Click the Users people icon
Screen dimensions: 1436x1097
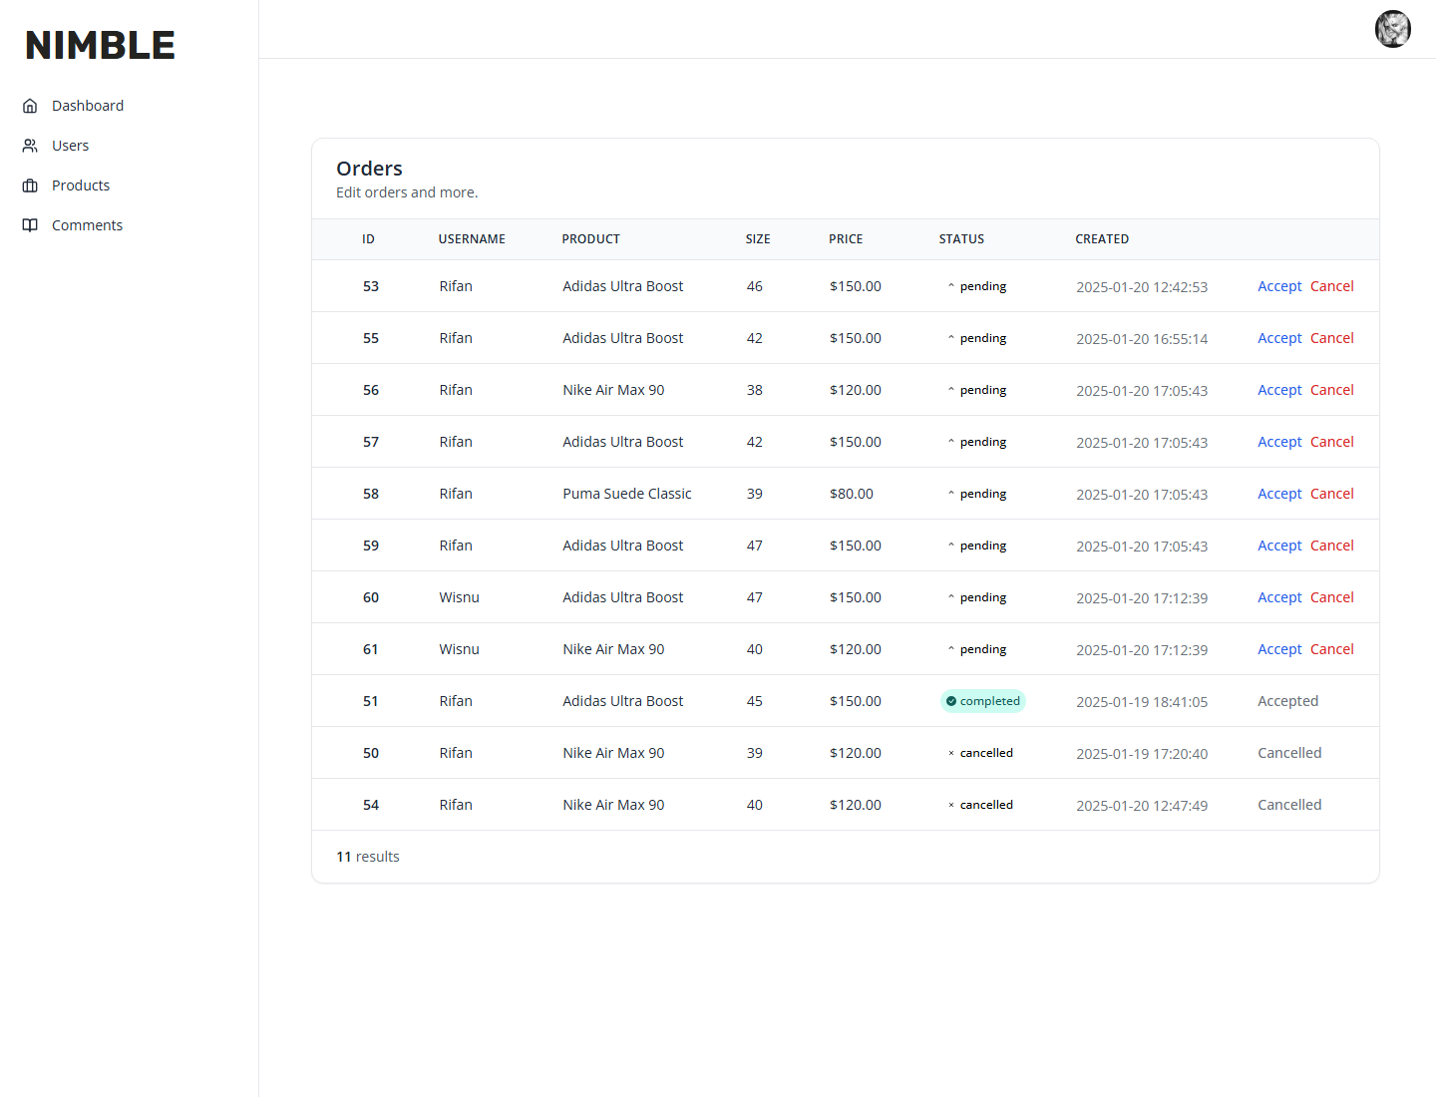pos(30,146)
